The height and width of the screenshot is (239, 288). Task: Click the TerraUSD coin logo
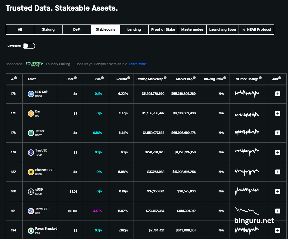click(31, 211)
